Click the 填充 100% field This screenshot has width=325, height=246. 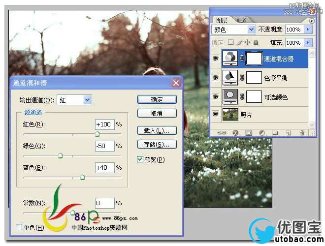[295, 43]
